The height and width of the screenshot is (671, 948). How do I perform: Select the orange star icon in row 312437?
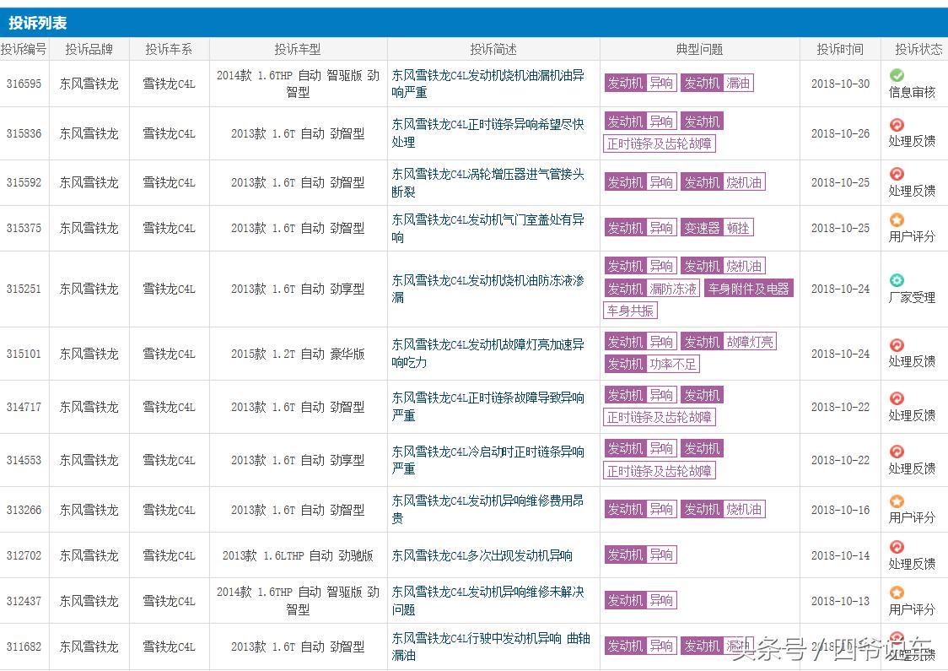pos(897,593)
